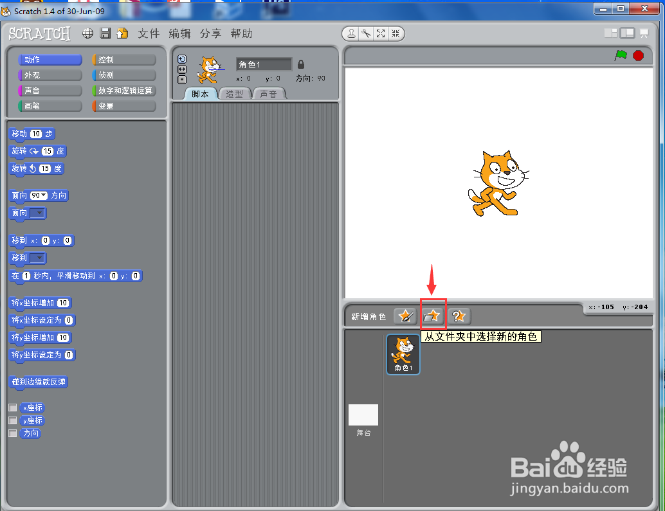Select the 画笔 block category
Image resolution: width=665 pixels, height=511 pixels.
[50, 106]
